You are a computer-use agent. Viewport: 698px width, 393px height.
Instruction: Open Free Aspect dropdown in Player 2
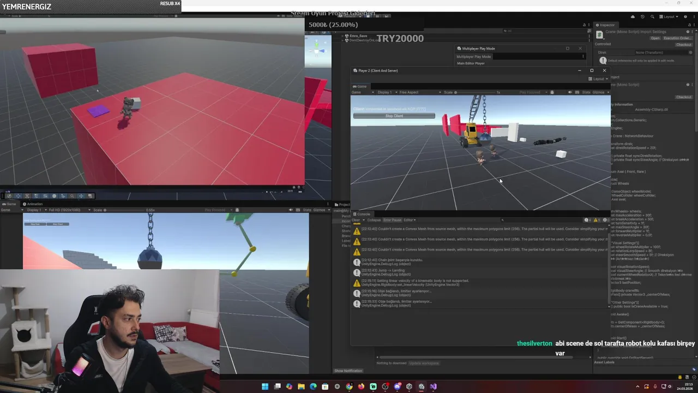pyautogui.click(x=420, y=92)
